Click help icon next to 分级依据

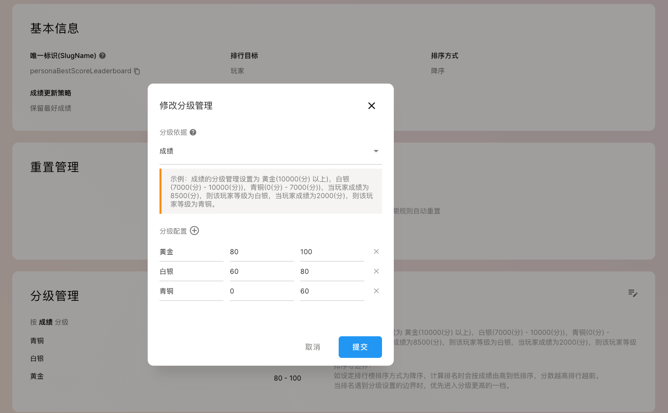pyautogui.click(x=193, y=132)
